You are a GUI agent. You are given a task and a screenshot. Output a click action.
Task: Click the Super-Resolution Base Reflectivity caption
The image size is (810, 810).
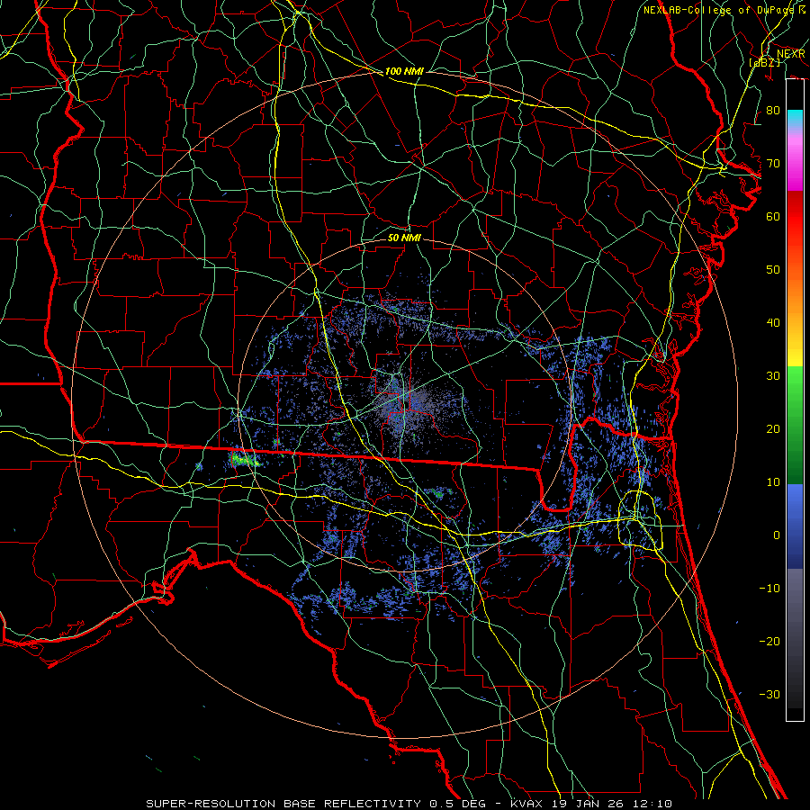(x=409, y=804)
